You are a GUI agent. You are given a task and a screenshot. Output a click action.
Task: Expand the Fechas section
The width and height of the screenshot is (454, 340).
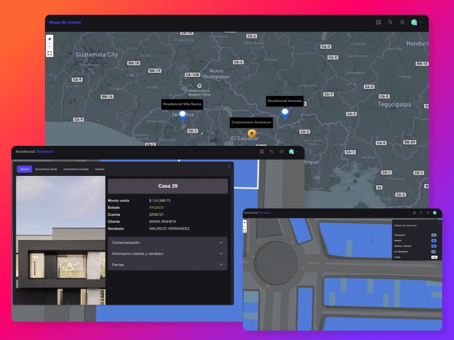(x=168, y=265)
